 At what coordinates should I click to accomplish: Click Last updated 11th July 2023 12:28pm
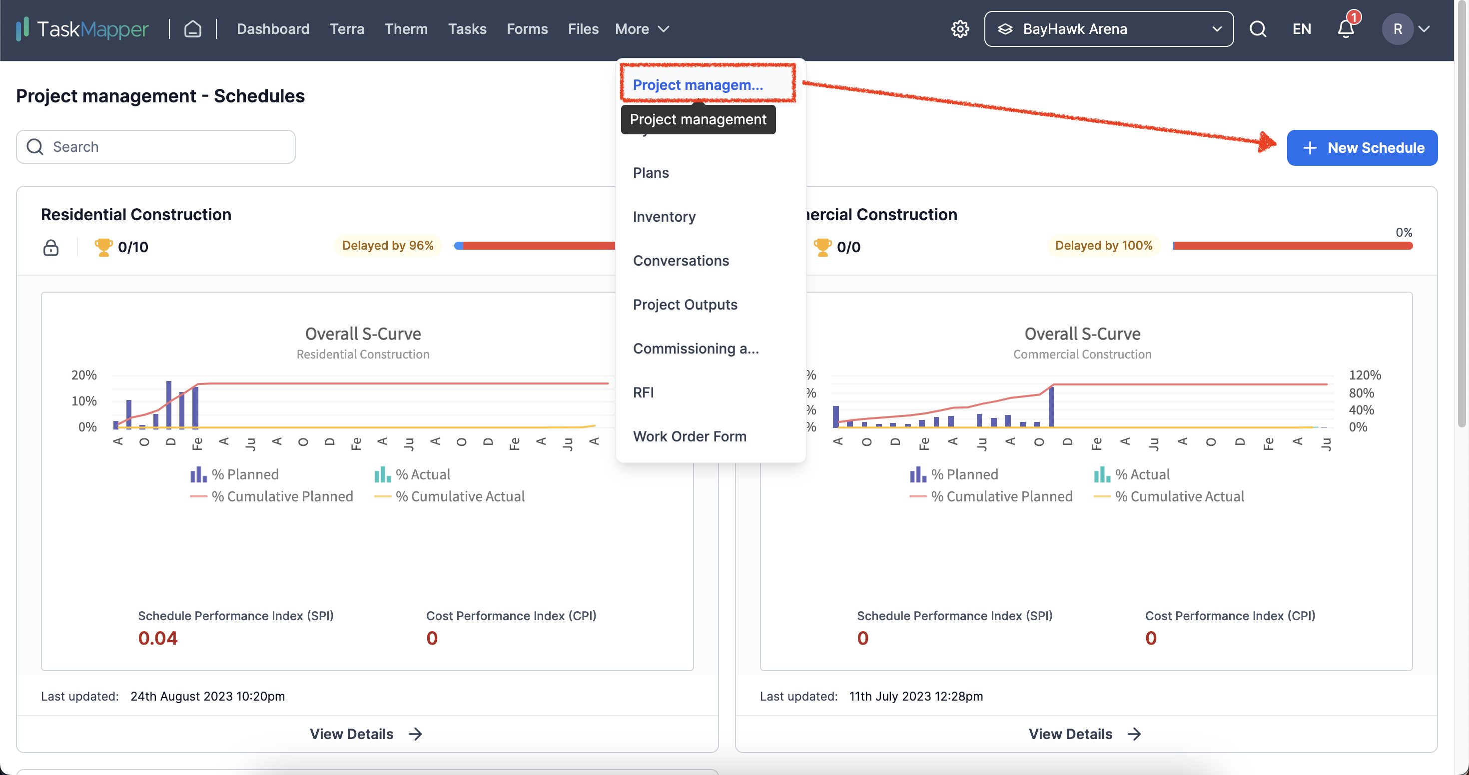click(x=871, y=696)
